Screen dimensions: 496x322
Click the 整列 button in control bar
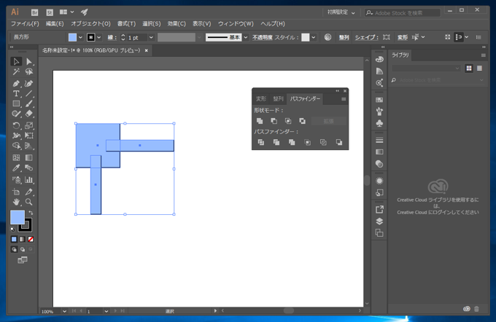(344, 37)
